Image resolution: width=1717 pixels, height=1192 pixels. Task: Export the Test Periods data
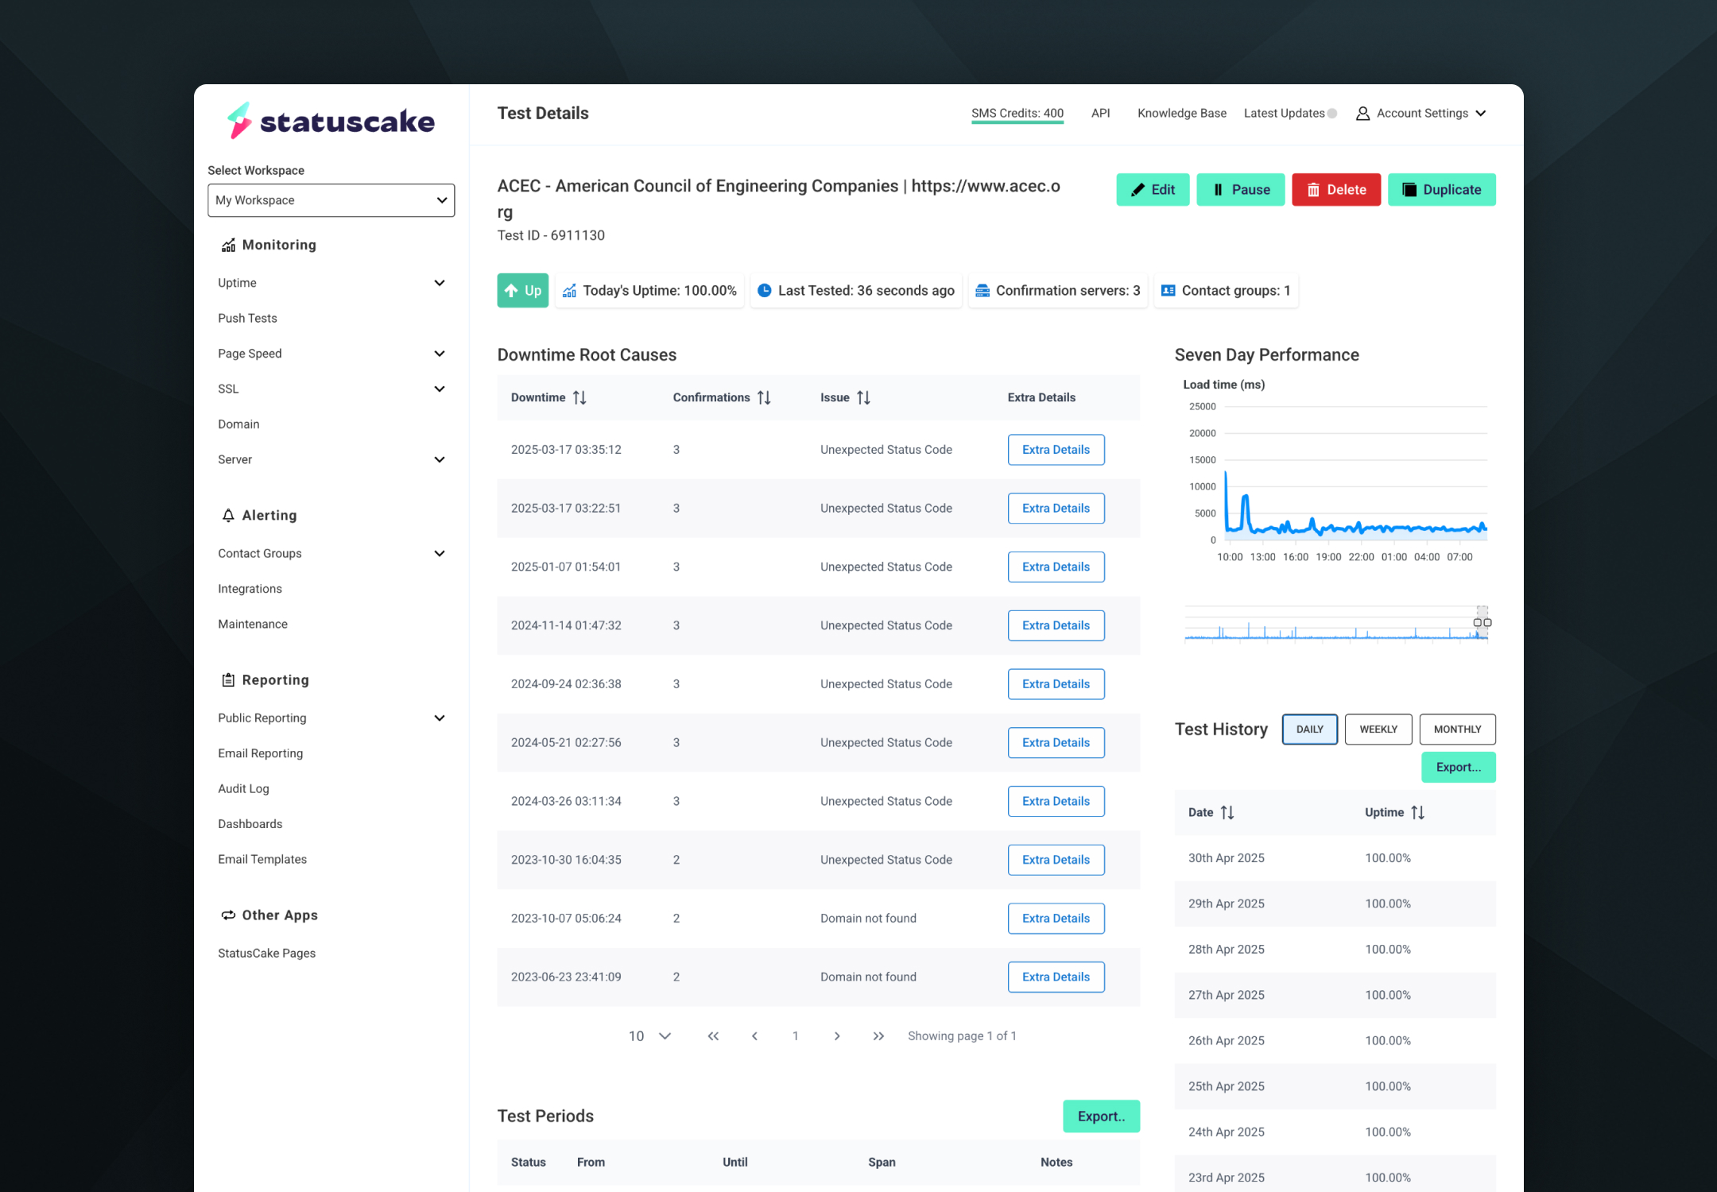click(x=1101, y=1117)
